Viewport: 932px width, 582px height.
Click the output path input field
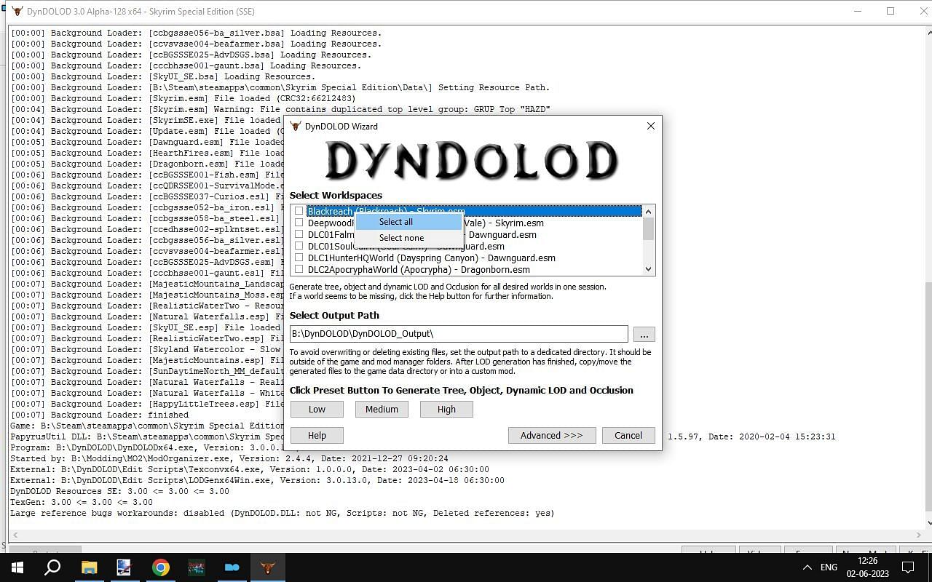tap(459, 334)
